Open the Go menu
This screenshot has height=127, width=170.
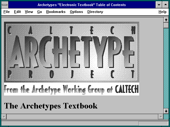(40, 12)
